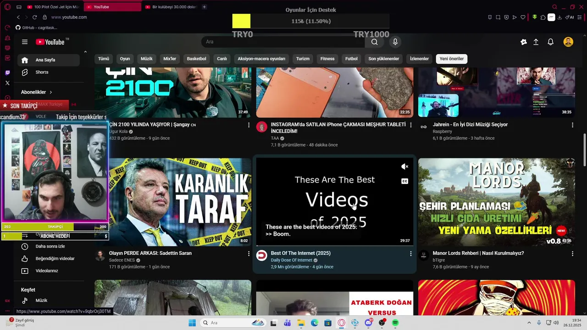Select the Müzik filter chip
This screenshot has width=587, height=330.
coord(147,59)
